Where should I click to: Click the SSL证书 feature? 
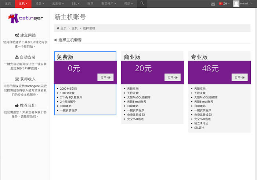pos(199,128)
